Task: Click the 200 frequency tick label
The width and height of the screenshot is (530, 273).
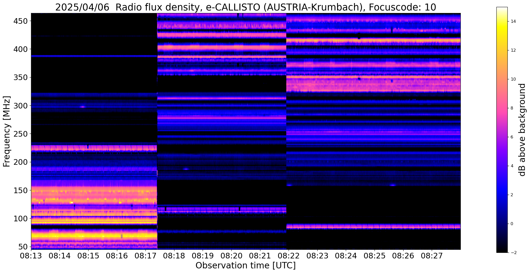Action: [x=20, y=162]
